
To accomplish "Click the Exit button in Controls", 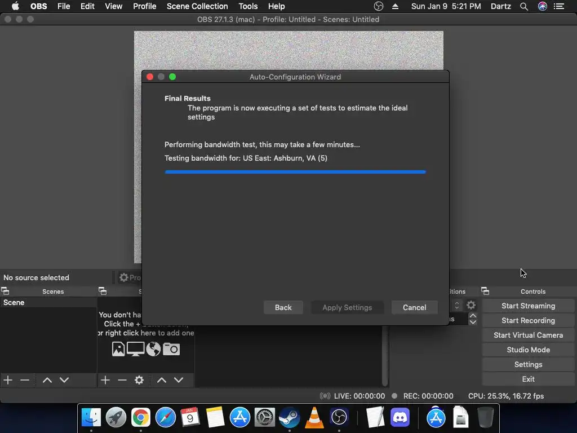I will pos(528,379).
